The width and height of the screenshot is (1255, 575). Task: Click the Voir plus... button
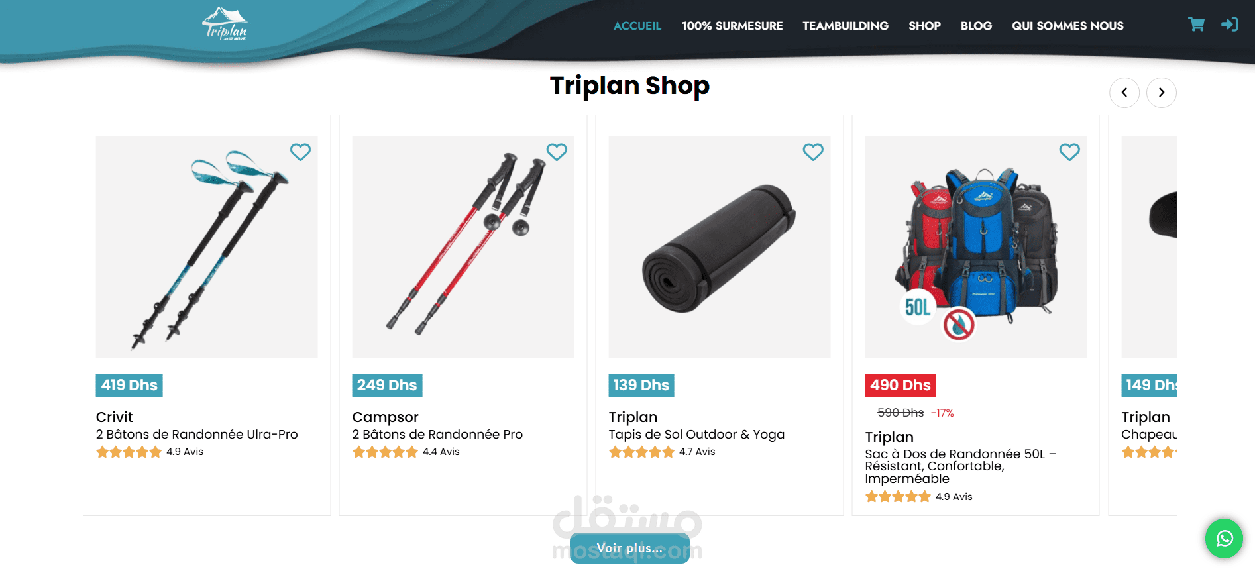tap(629, 548)
